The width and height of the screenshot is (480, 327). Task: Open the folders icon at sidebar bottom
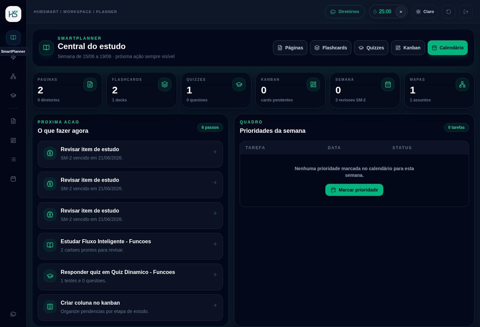[13, 314]
